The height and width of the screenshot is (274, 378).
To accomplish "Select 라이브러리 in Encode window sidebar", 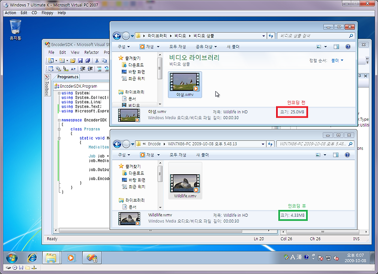I will pos(132,201).
